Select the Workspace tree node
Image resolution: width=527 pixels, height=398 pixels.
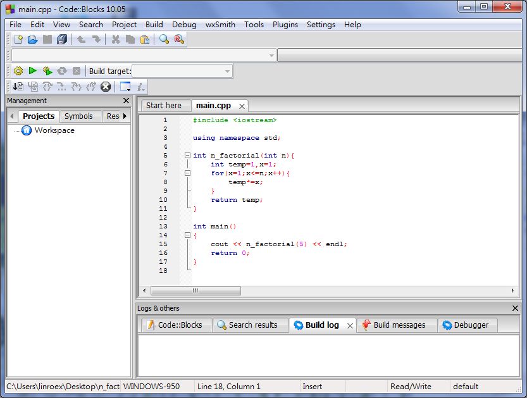click(x=54, y=130)
